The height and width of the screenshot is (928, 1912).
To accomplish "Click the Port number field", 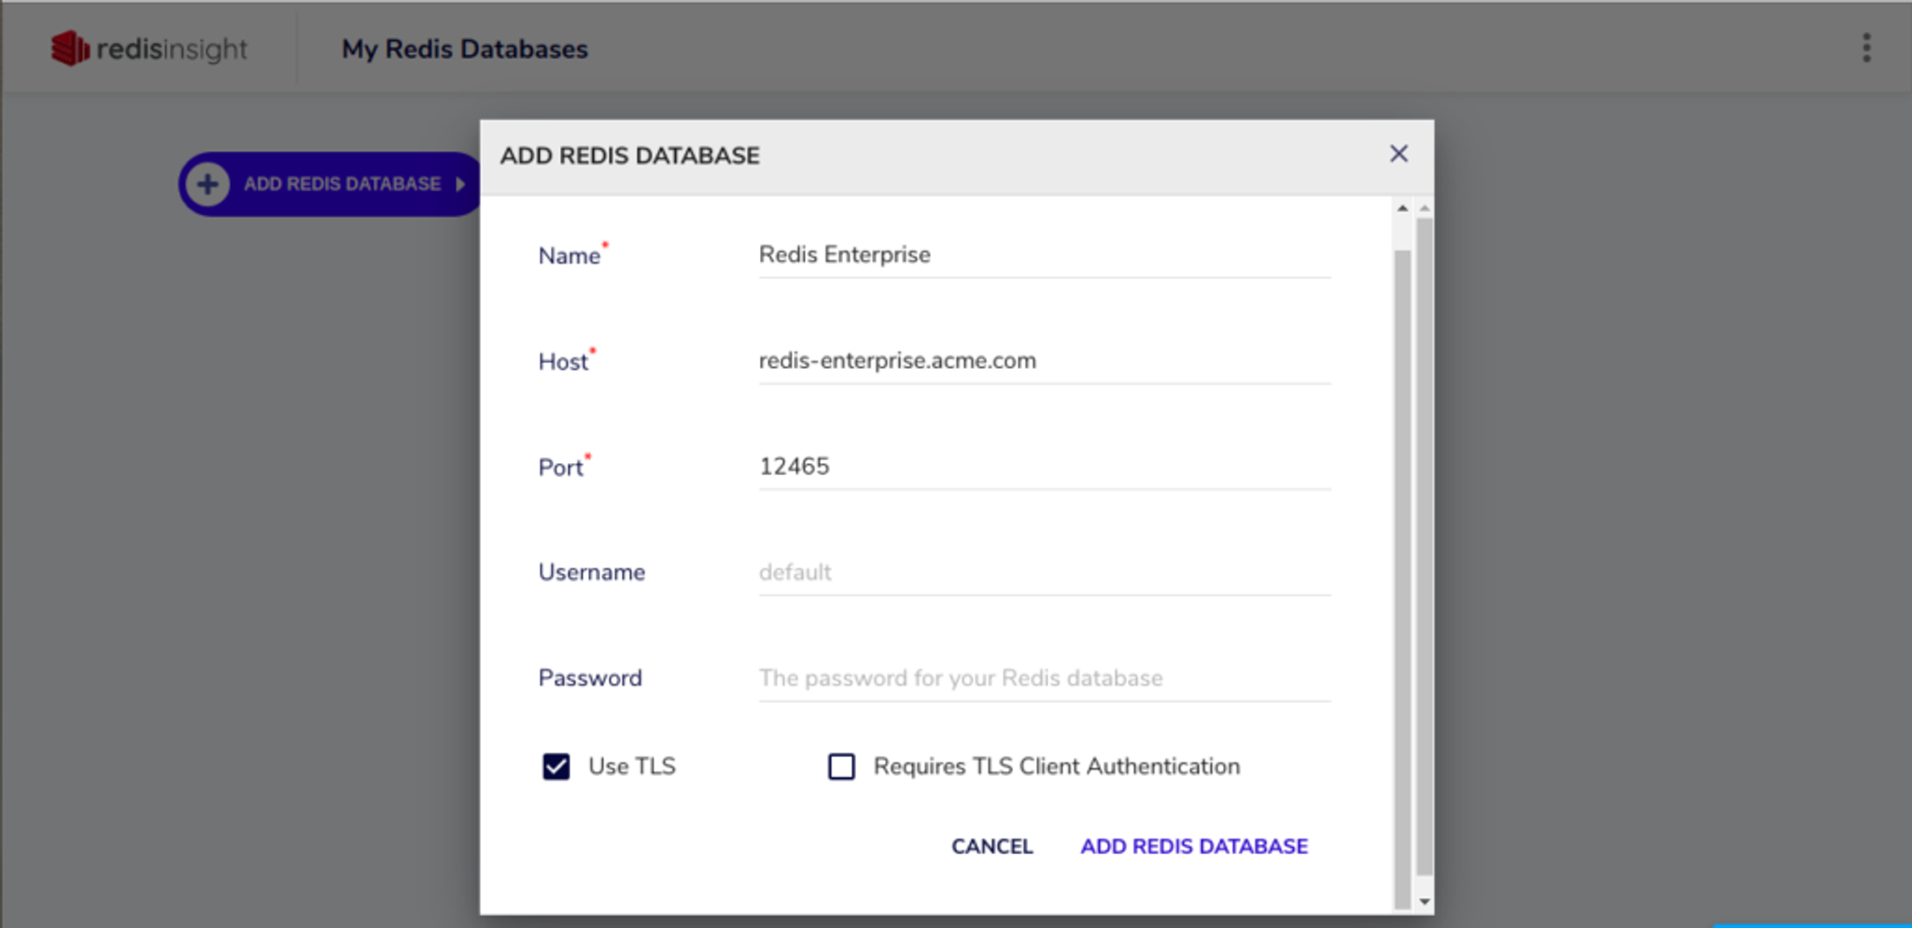I will click(1044, 466).
